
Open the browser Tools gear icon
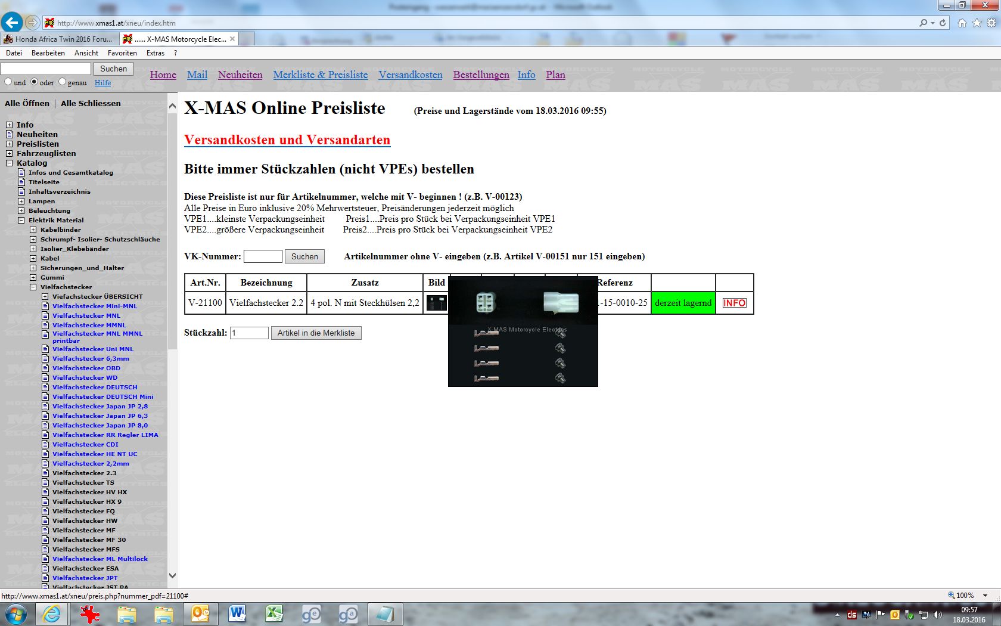[991, 23]
